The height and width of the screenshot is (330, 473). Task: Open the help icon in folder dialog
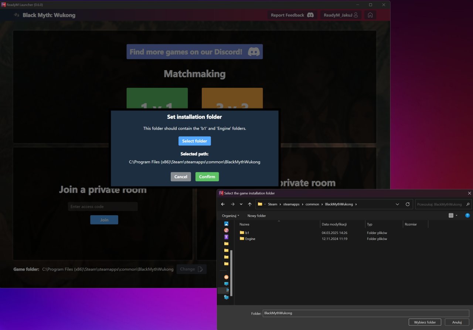pyautogui.click(x=467, y=216)
